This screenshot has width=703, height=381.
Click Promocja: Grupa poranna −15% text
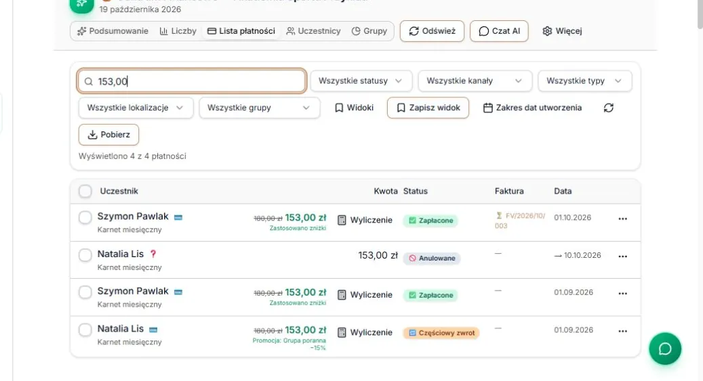click(x=289, y=344)
